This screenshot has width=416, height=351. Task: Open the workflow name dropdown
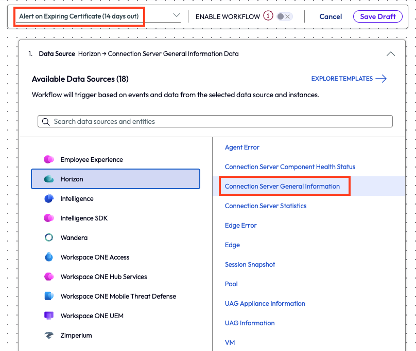click(x=177, y=16)
